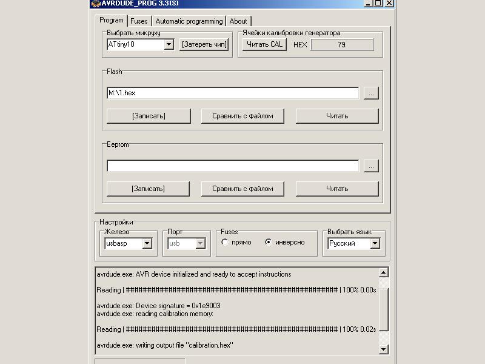Viewport: 485px width, 364px height.
Task: Click the log line 'writing output file "calibration.hex"'
Action: coord(165,345)
